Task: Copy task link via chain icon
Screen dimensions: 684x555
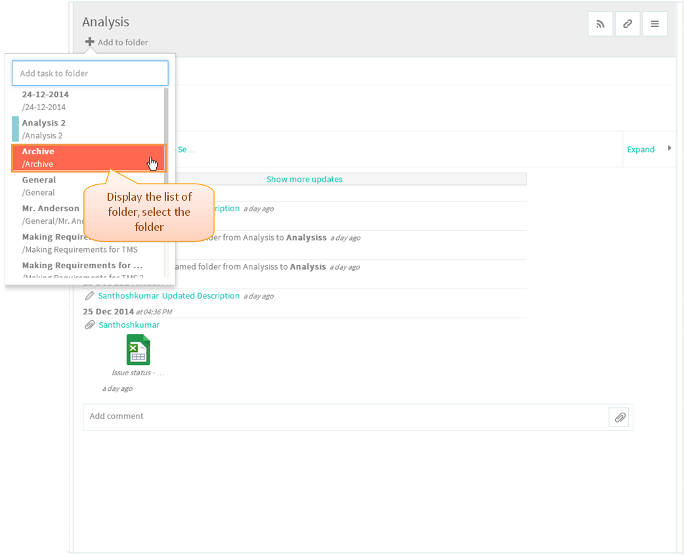Action: [628, 24]
